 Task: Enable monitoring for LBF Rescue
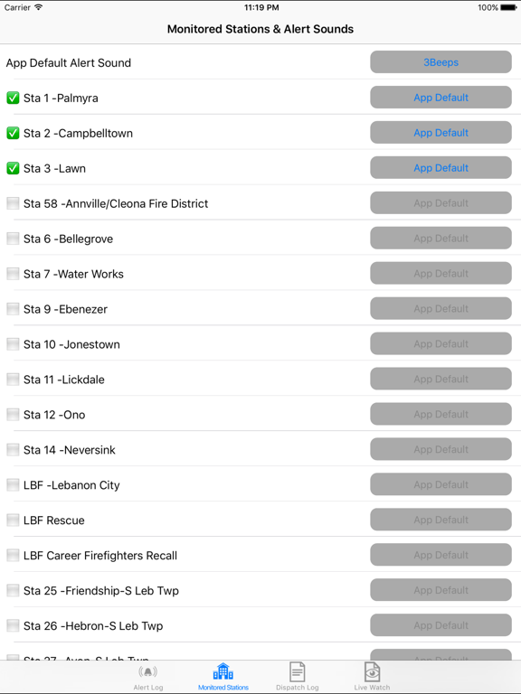click(13, 520)
